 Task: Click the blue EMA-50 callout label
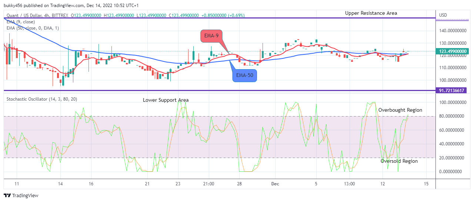point(244,75)
